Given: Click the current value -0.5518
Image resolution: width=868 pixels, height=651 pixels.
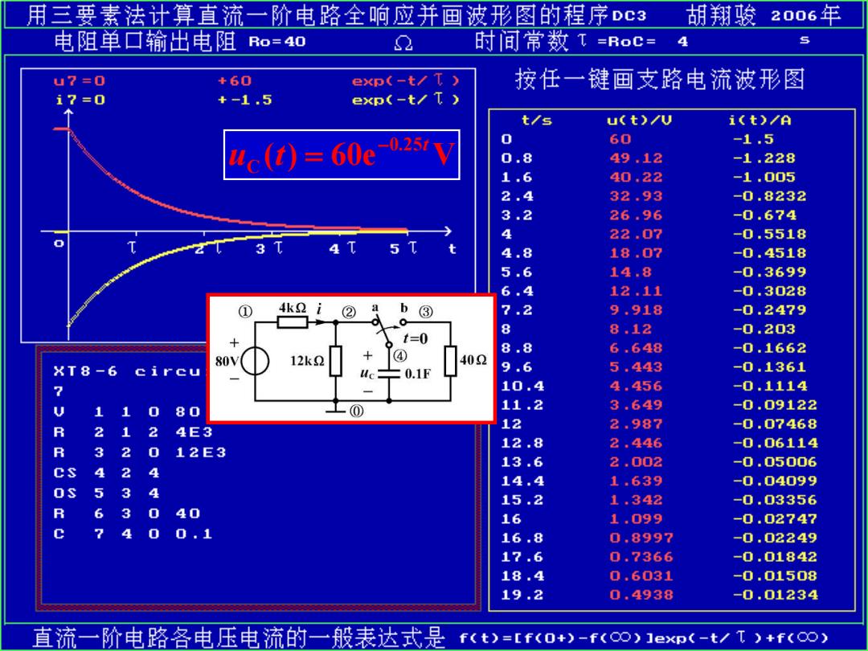Looking at the screenshot, I should [x=769, y=234].
